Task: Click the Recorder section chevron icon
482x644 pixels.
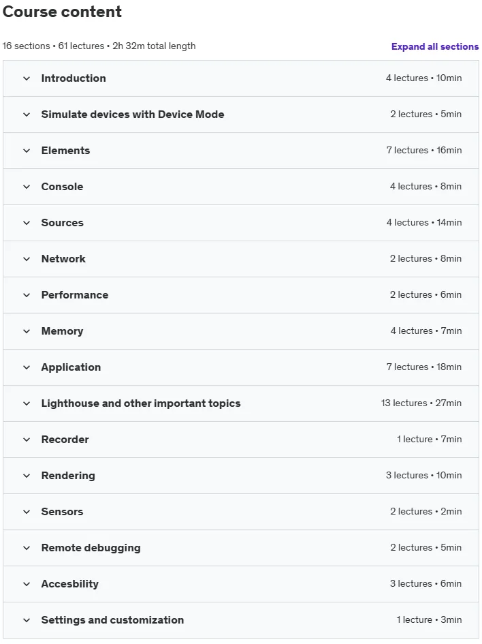Action: (x=27, y=440)
